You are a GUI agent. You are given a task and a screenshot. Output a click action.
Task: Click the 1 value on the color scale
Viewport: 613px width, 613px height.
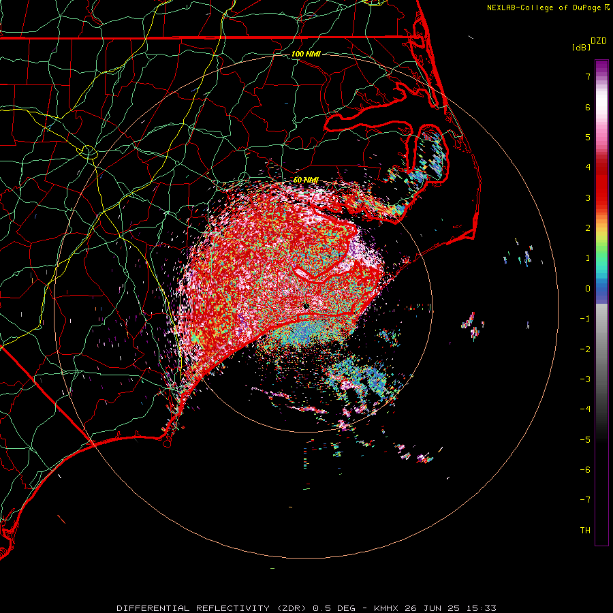[x=588, y=258]
